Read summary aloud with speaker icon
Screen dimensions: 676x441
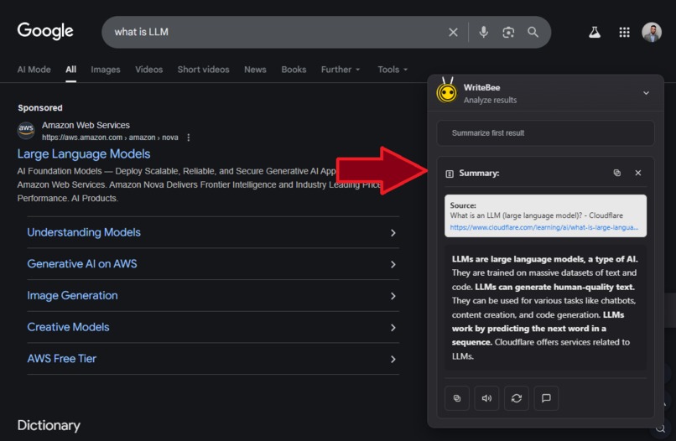tap(486, 398)
